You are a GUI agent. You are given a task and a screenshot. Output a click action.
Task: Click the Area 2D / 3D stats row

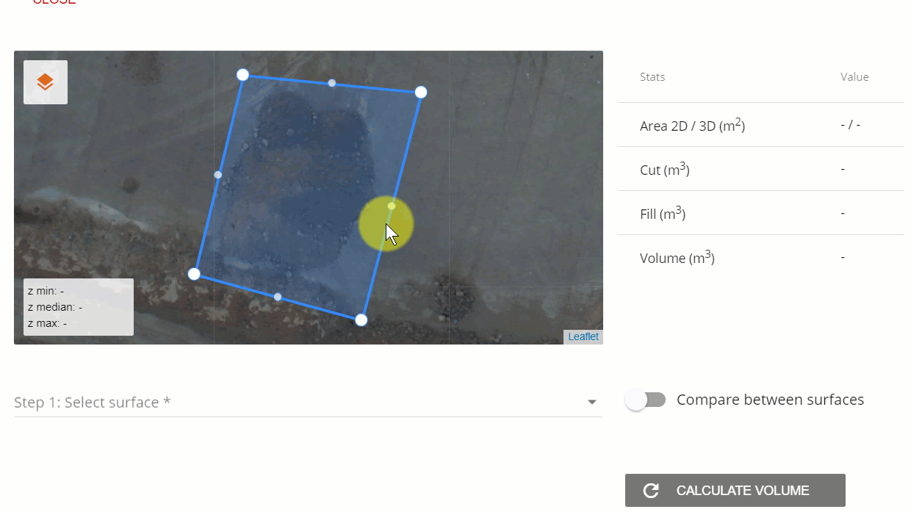click(x=761, y=125)
